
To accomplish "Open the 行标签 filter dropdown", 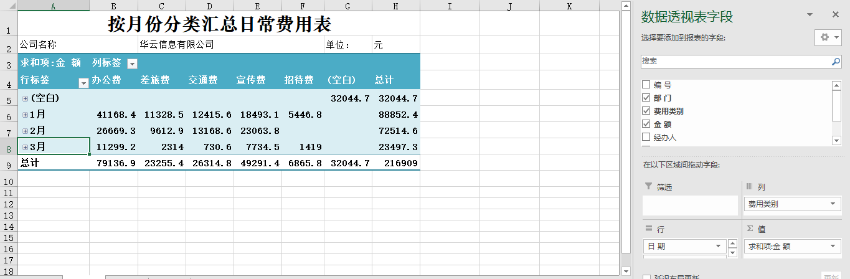I will (83, 83).
